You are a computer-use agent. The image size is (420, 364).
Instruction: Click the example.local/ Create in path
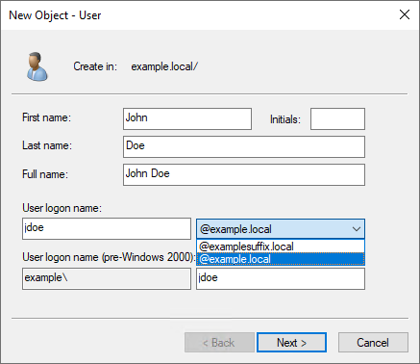coord(164,66)
